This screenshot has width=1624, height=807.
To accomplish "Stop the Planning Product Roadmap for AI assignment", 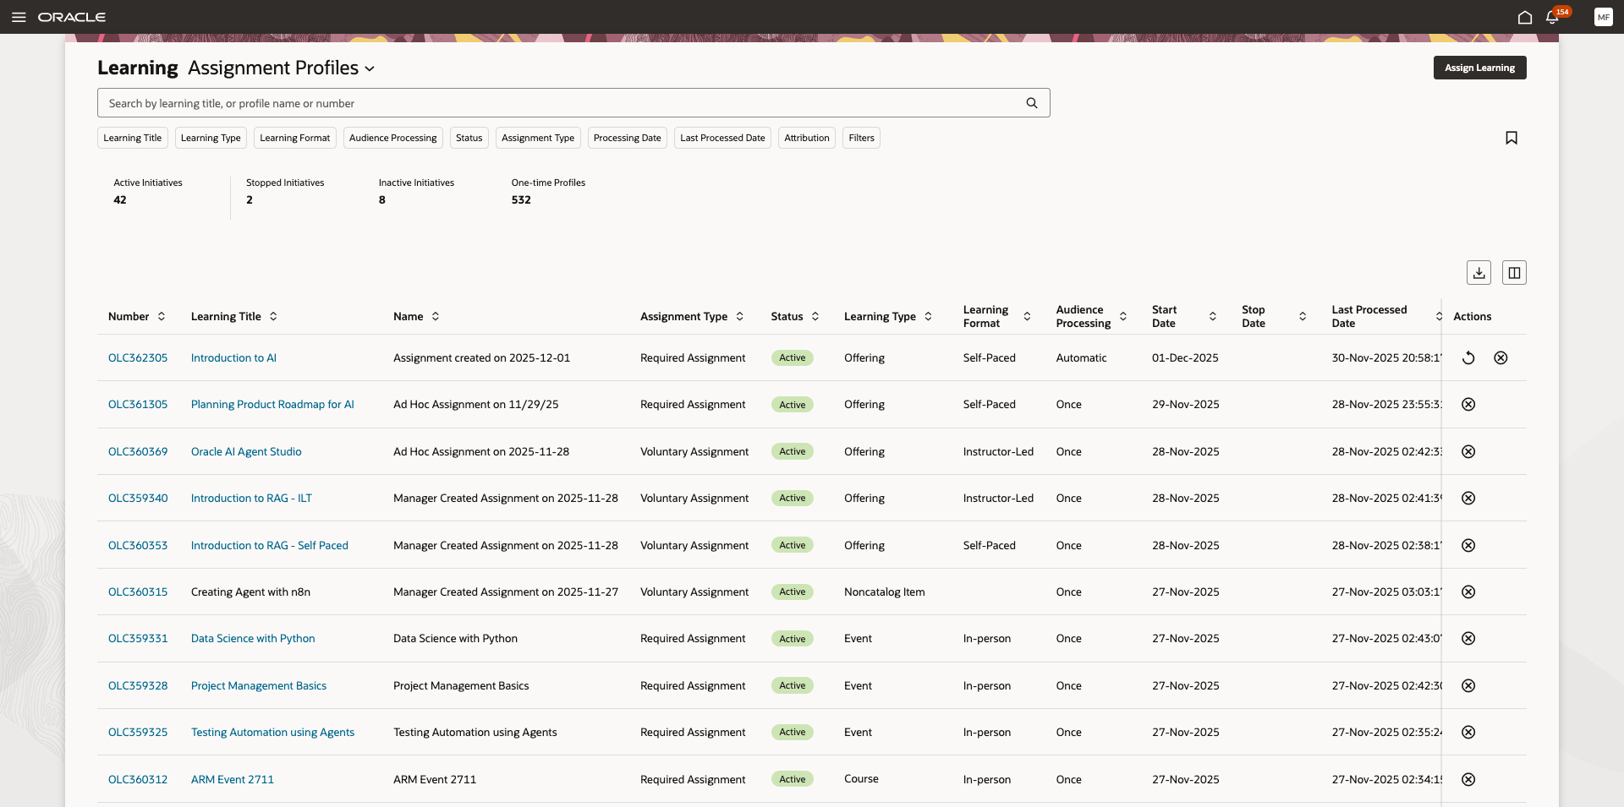I will 1468,404.
